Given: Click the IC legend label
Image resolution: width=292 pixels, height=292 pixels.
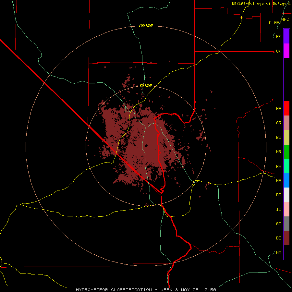Looking at the screenshot, I should point(278,210).
